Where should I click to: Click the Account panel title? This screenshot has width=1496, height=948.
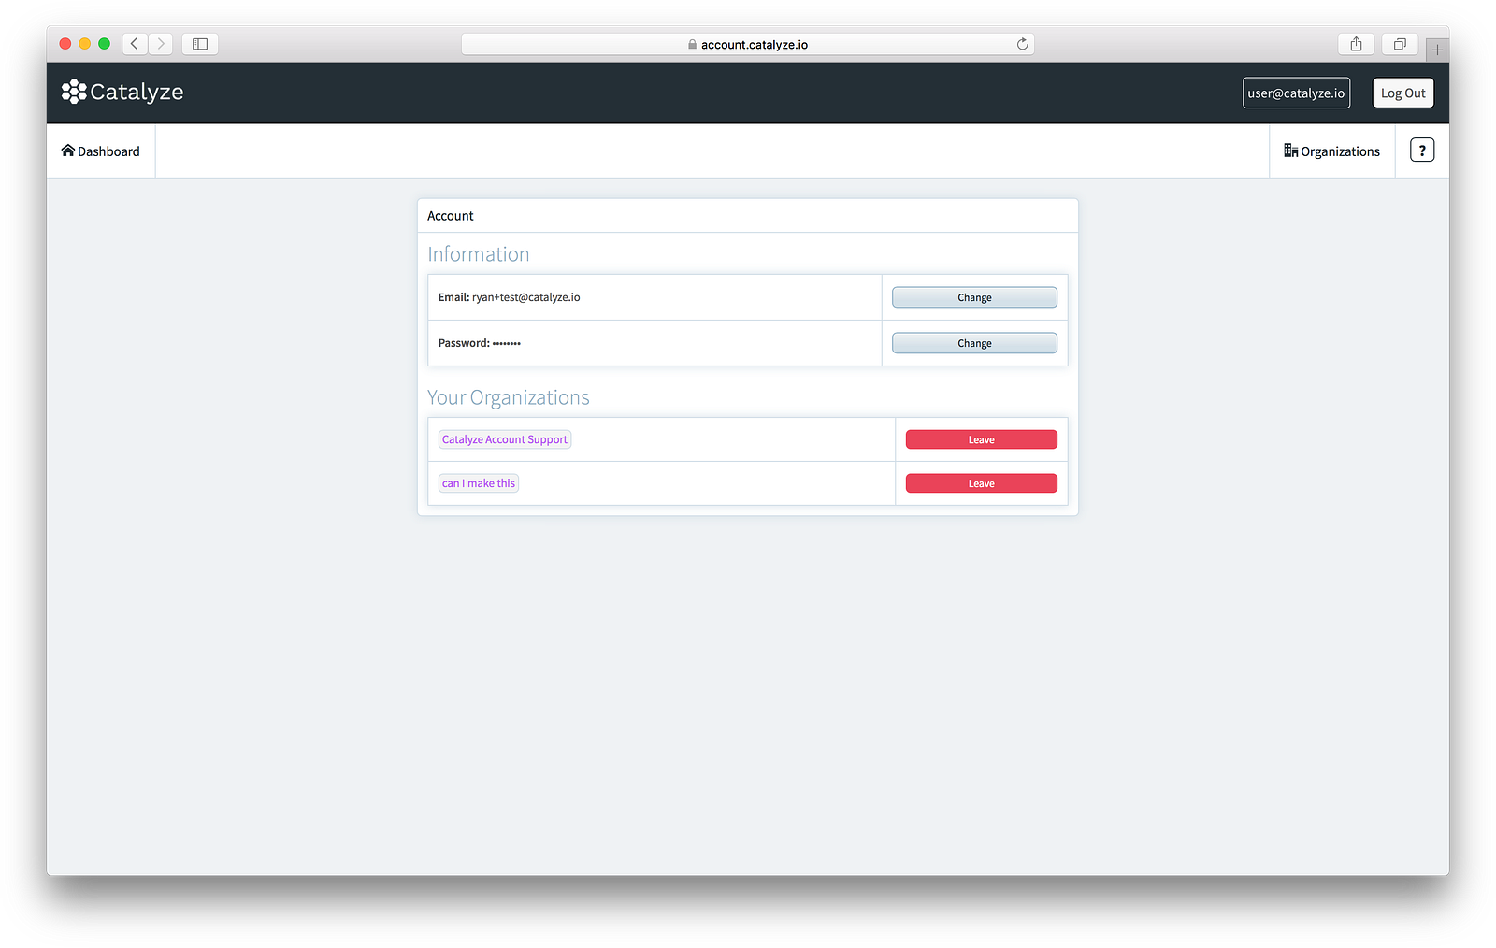coord(451,216)
